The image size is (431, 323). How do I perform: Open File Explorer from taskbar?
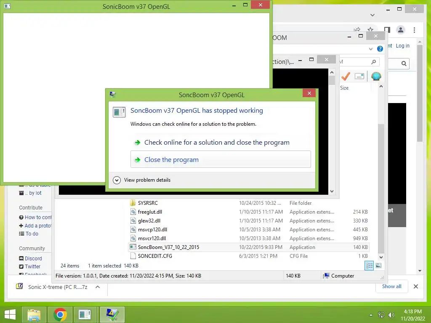[34, 315]
